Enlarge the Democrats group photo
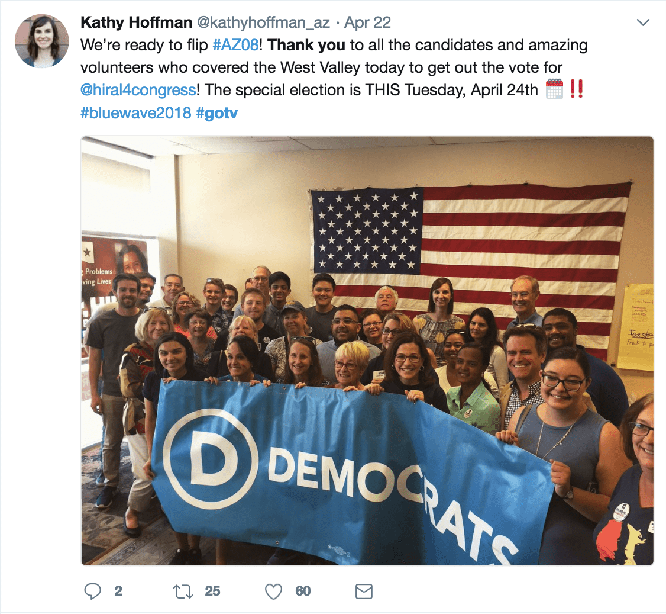 click(367, 351)
